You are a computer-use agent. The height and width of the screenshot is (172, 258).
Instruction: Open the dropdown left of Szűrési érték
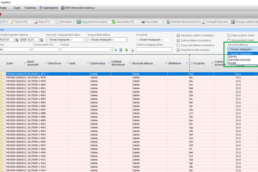[30, 49]
